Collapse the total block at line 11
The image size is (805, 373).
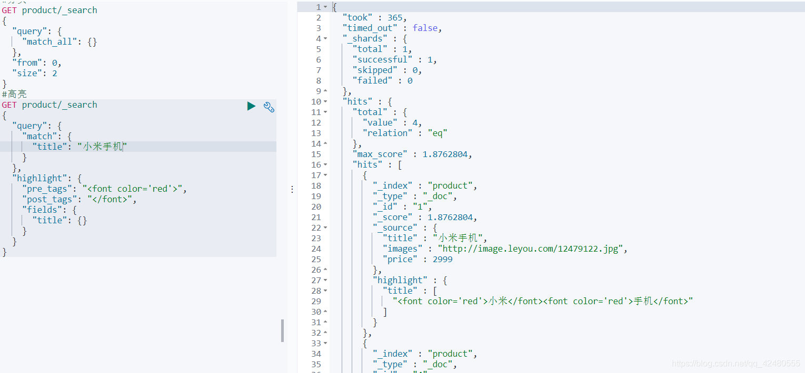(325, 112)
